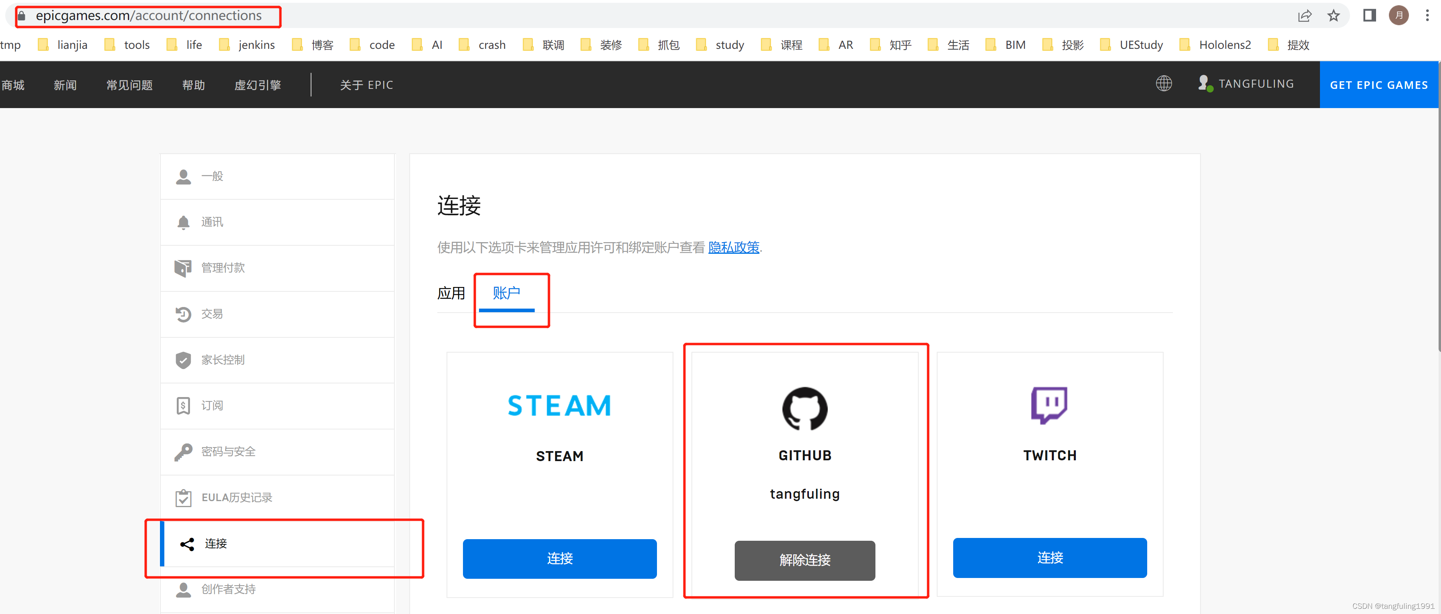Screen dimensions: 1441x614
Task: Switch to the 应用 tab
Action: pos(451,293)
